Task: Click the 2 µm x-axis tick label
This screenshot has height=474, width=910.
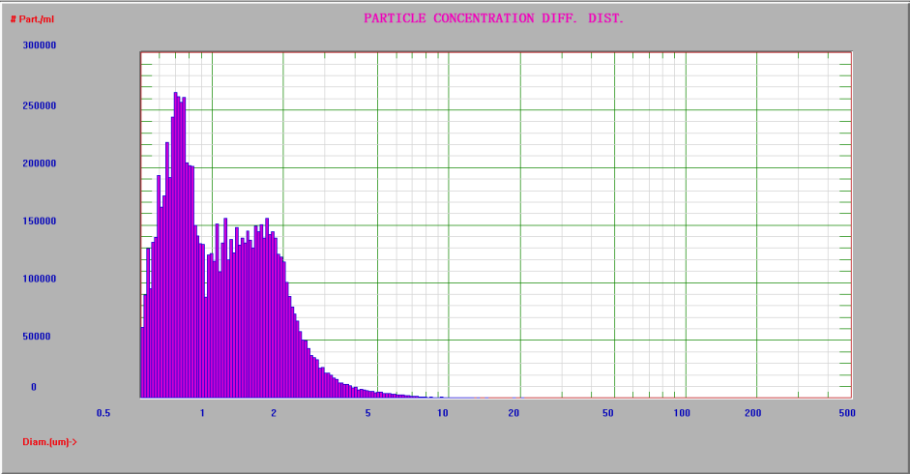Action: 274,413
